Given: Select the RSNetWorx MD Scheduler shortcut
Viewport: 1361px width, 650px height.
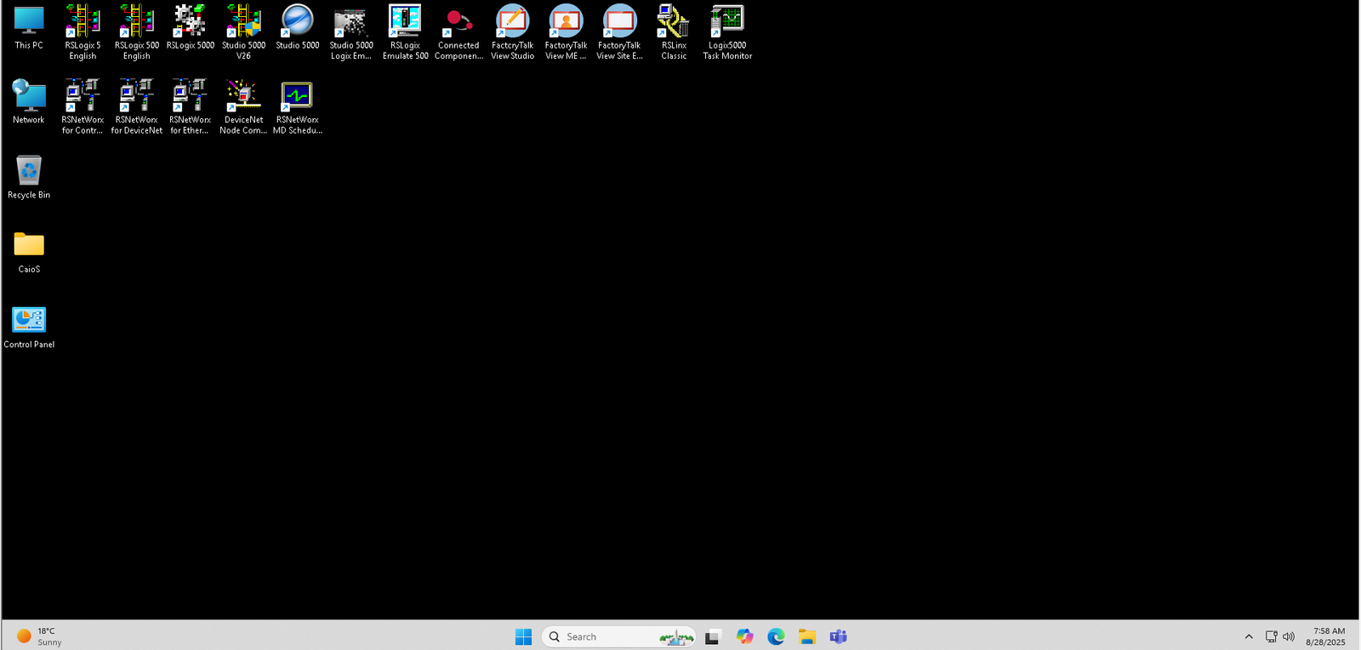Looking at the screenshot, I should coord(298,106).
